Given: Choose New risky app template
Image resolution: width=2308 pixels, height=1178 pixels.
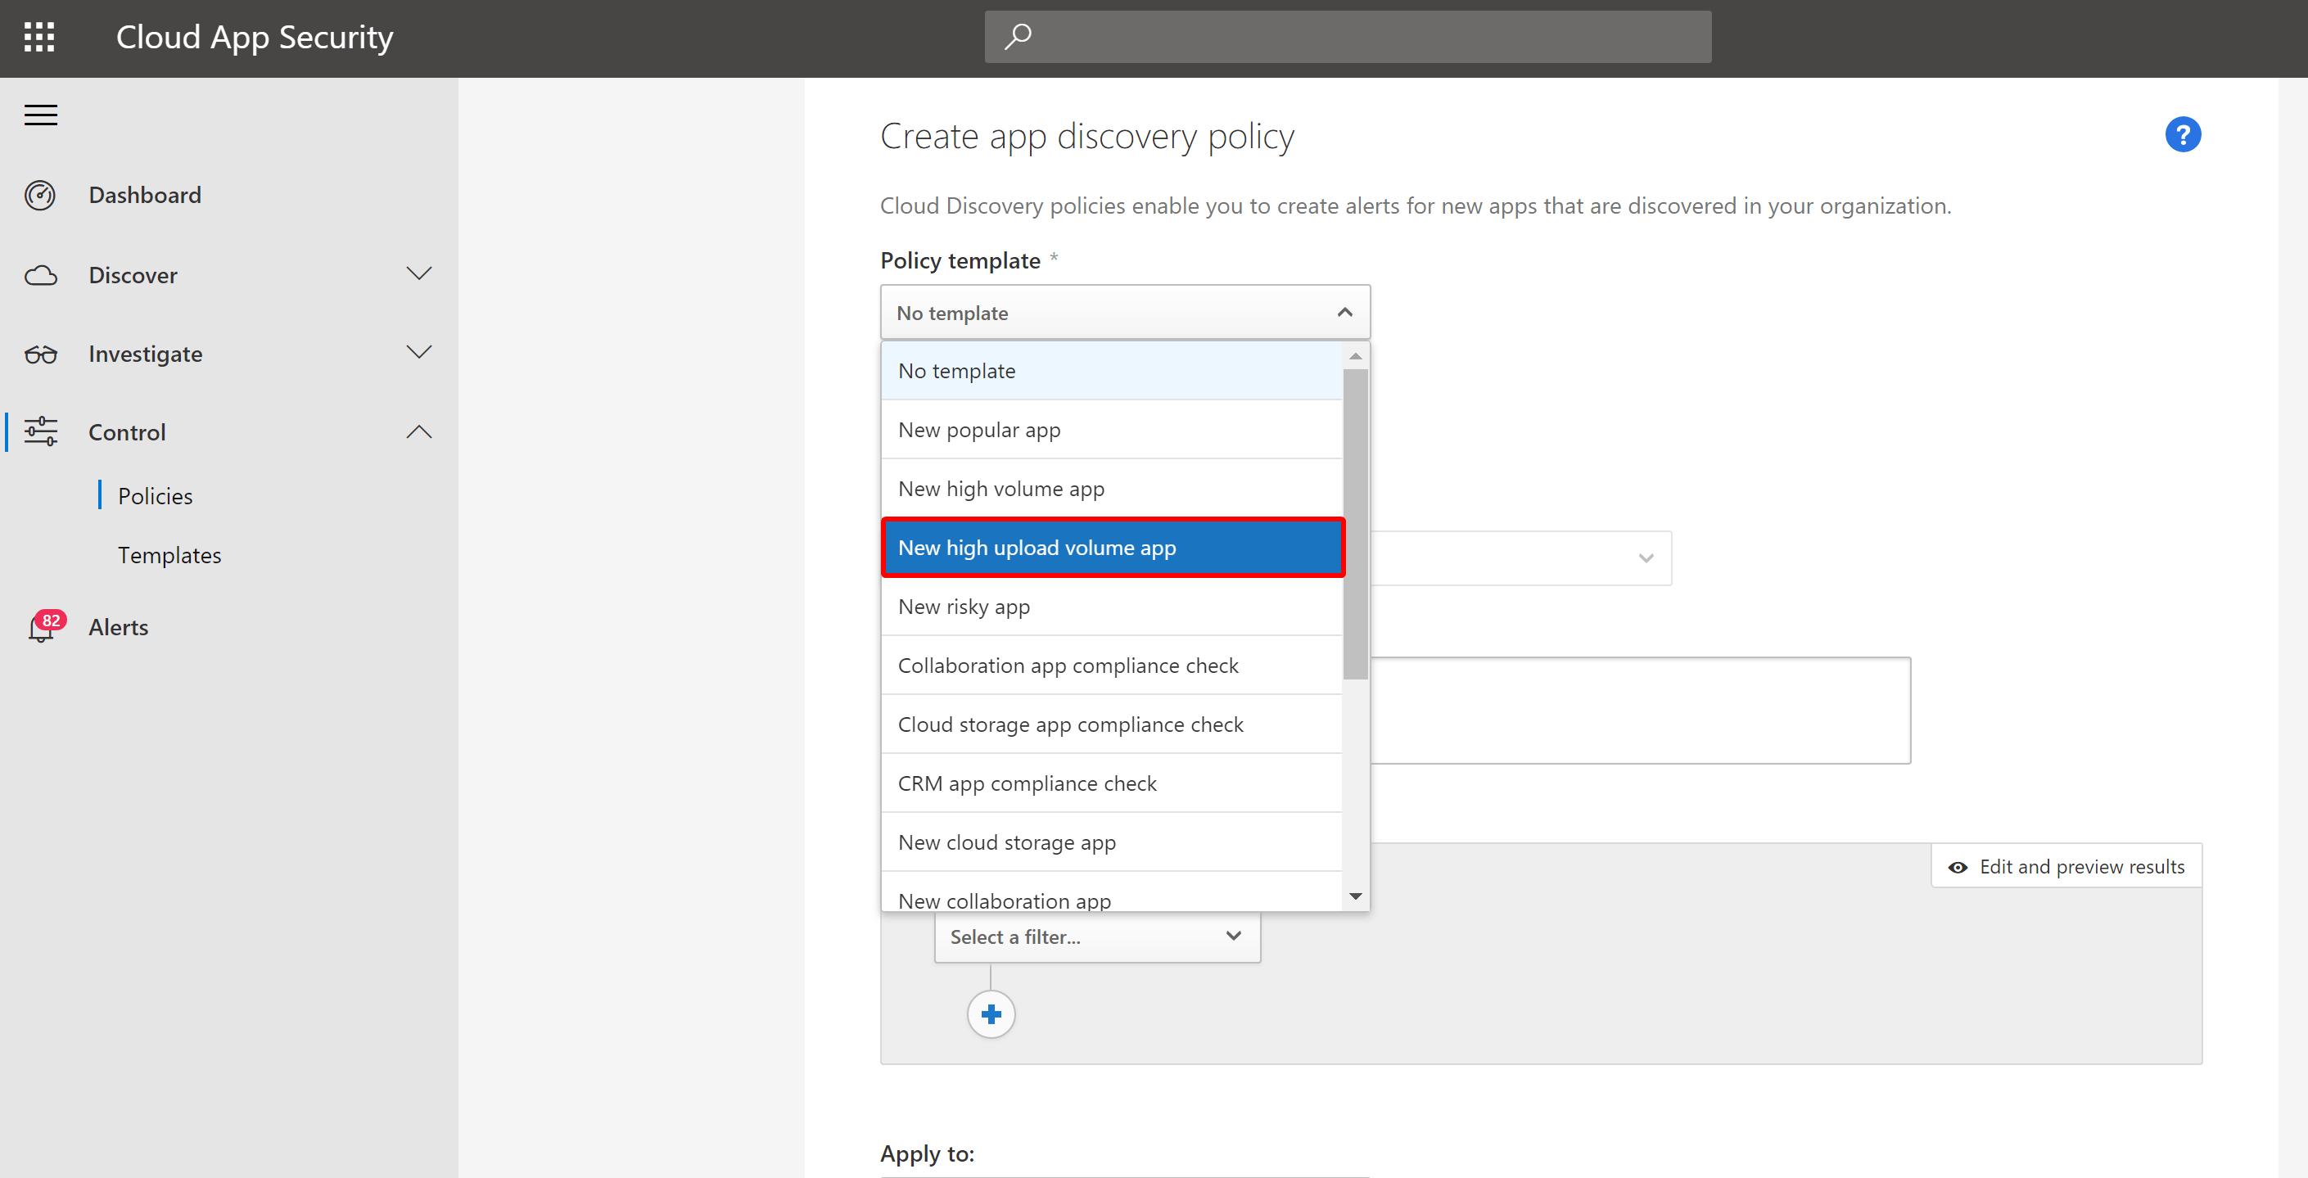Looking at the screenshot, I should click(1112, 607).
